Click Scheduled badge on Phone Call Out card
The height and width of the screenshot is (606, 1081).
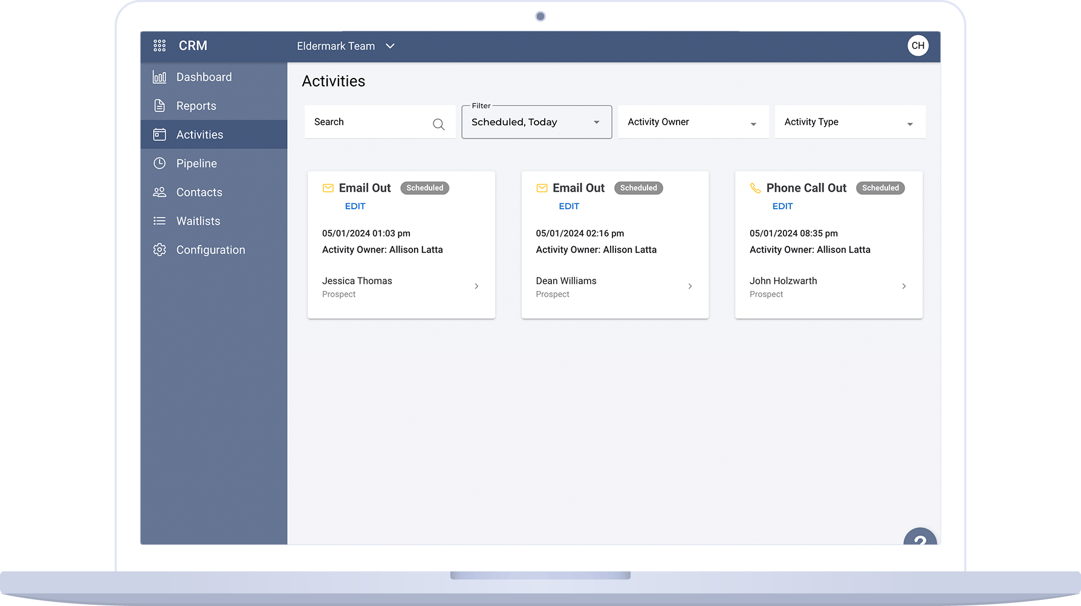tap(880, 188)
